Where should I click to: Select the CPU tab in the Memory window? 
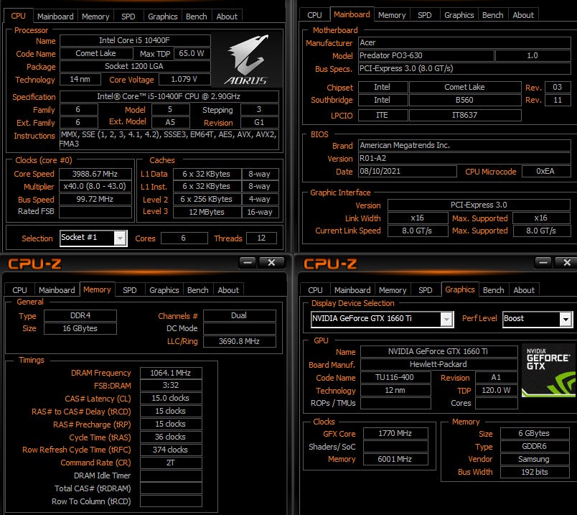click(x=19, y=290)
